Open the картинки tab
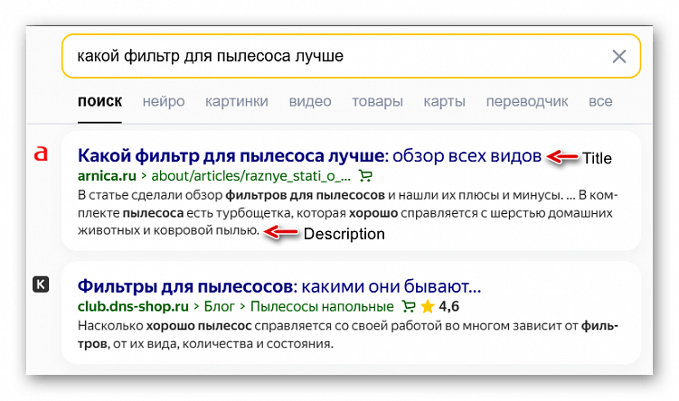The height and width of the screenshot is (401, 679). 237,101
